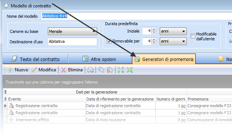Click first row Data di registrazione contratto cell
This screenshot has height=136, width=232.
click(120, 106)
